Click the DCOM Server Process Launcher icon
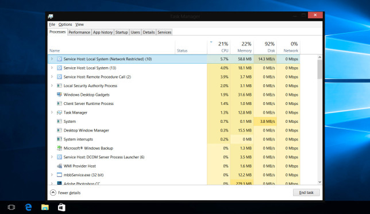Image resolution: width=370 pixels, height=214 pixels. pos(60,157)
